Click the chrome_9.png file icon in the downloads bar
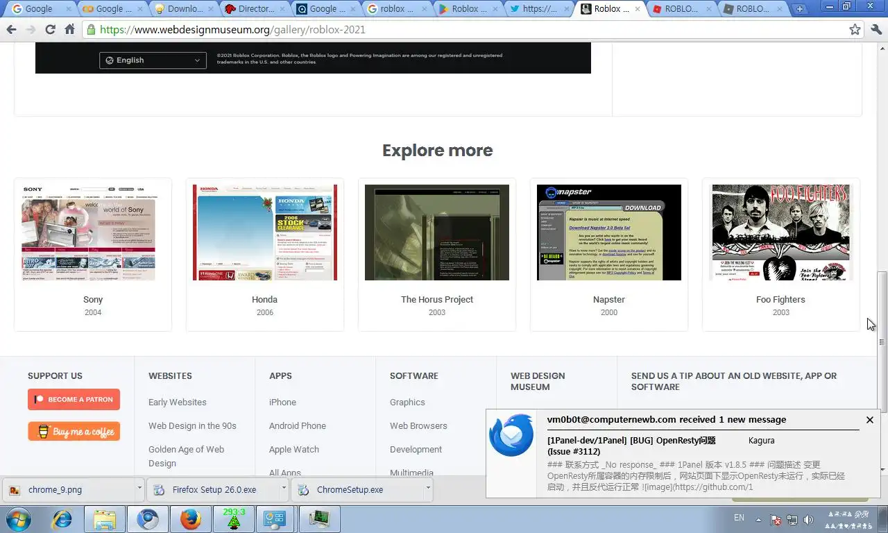This screenshot has width=888, height=533. click(15, 490)
